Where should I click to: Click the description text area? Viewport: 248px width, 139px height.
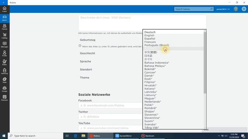(x=142, y=23)
